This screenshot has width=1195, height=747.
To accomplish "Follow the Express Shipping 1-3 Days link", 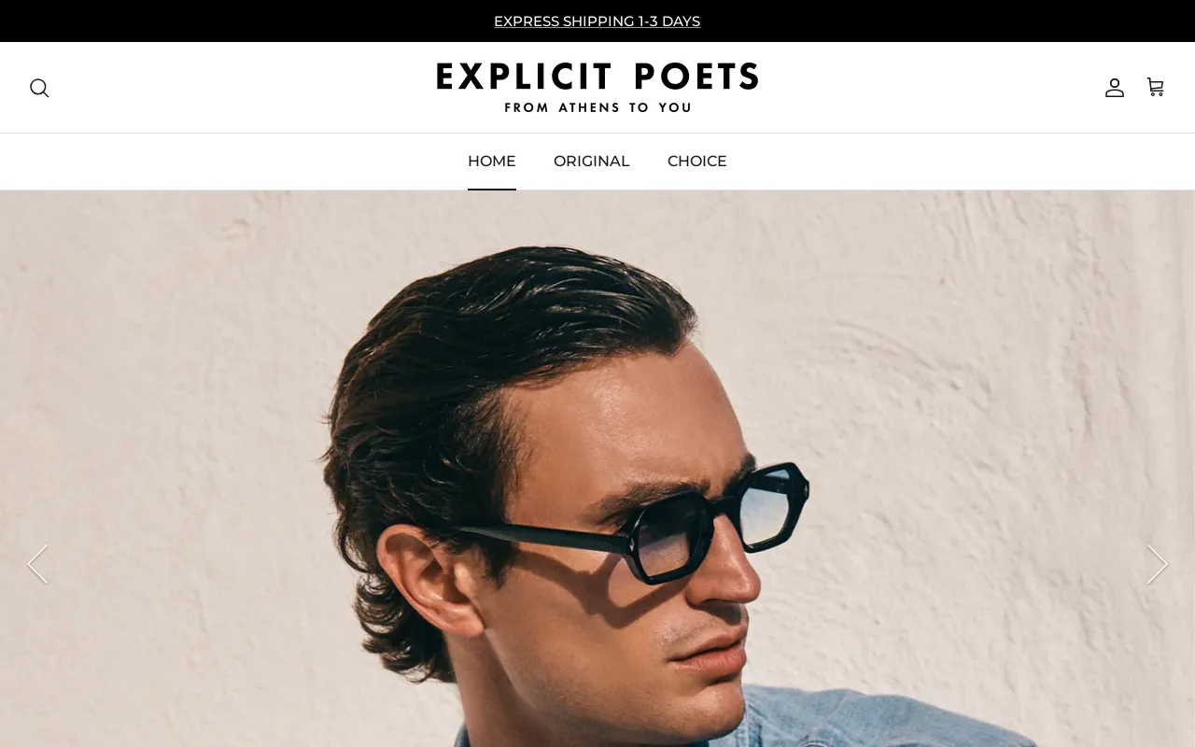I will [x=597, y=21].
